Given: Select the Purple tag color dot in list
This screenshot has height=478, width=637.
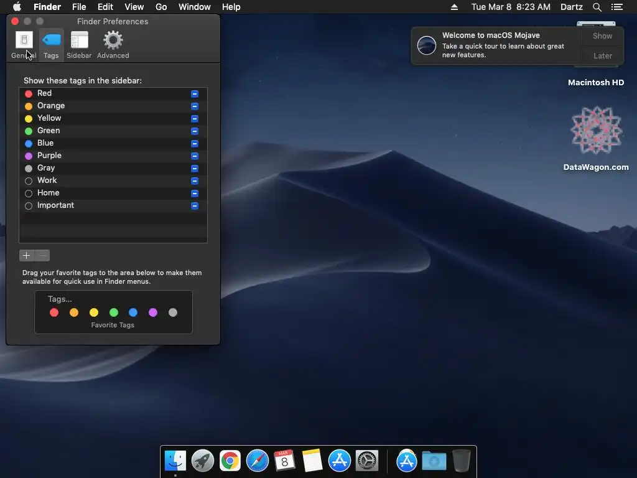Looking at the screenshot, I should [29, 156].
